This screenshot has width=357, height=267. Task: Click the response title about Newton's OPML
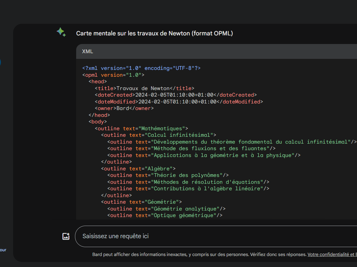coord(154,33)
